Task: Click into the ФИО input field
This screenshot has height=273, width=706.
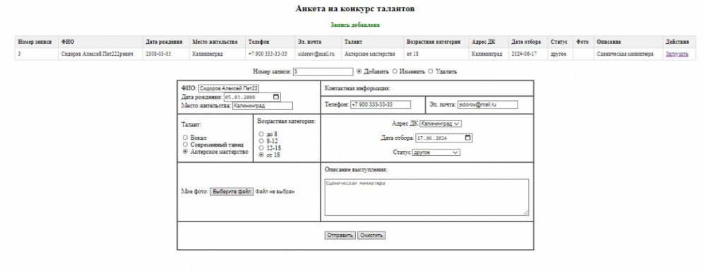Action: coord(229,89)
